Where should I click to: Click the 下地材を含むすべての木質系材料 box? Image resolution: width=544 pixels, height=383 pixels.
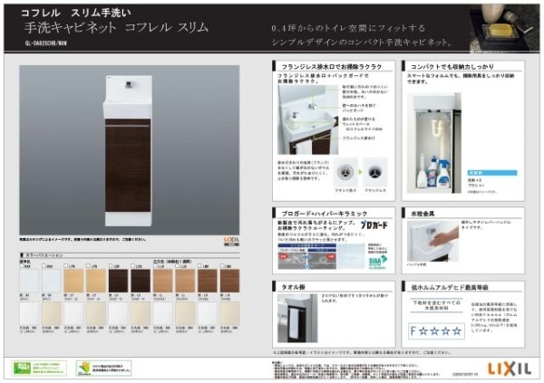coord(436,305)
